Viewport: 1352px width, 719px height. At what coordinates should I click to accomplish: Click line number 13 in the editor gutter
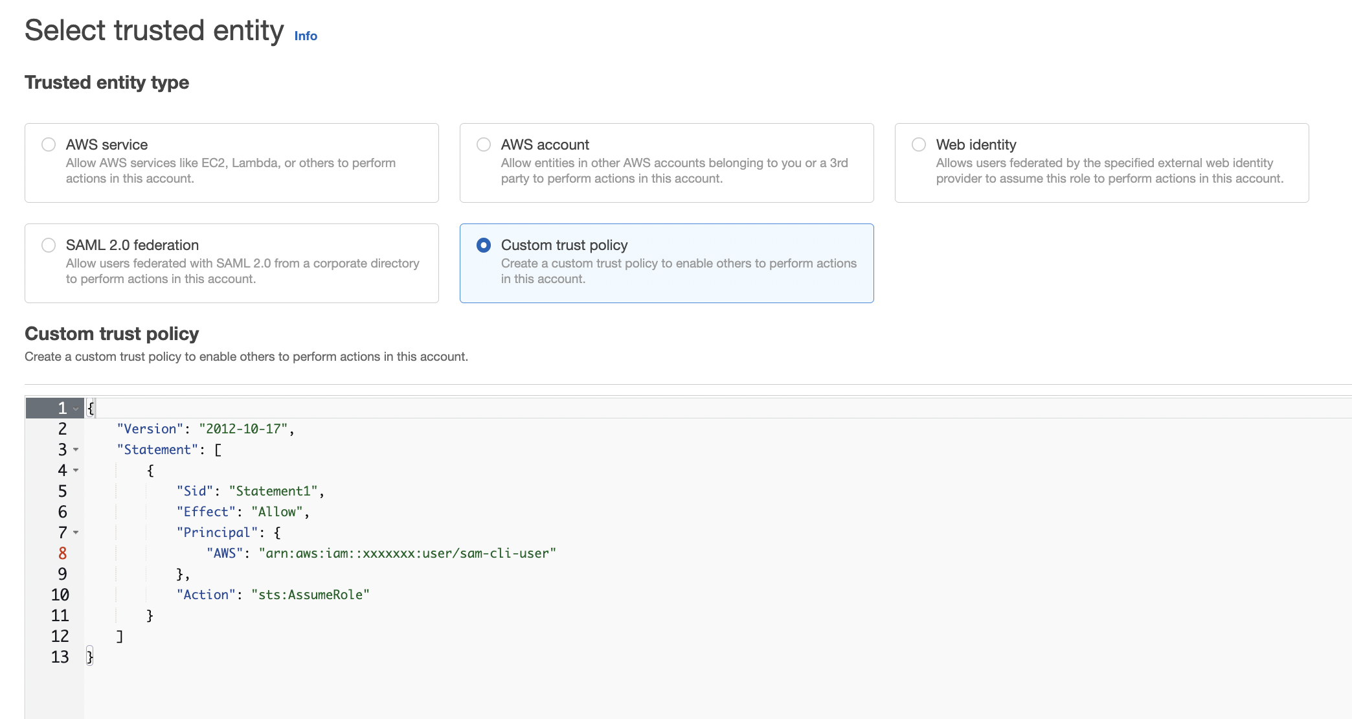point(60,657)
